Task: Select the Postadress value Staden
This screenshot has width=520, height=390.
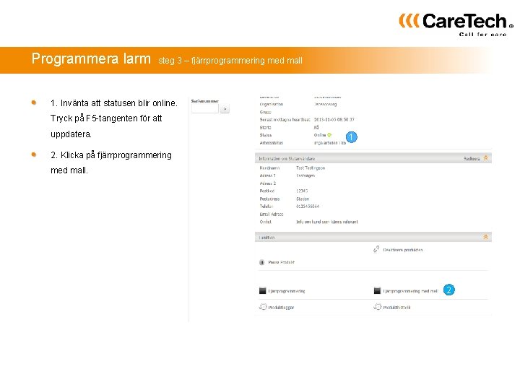Action: click(x=303, y=199)
